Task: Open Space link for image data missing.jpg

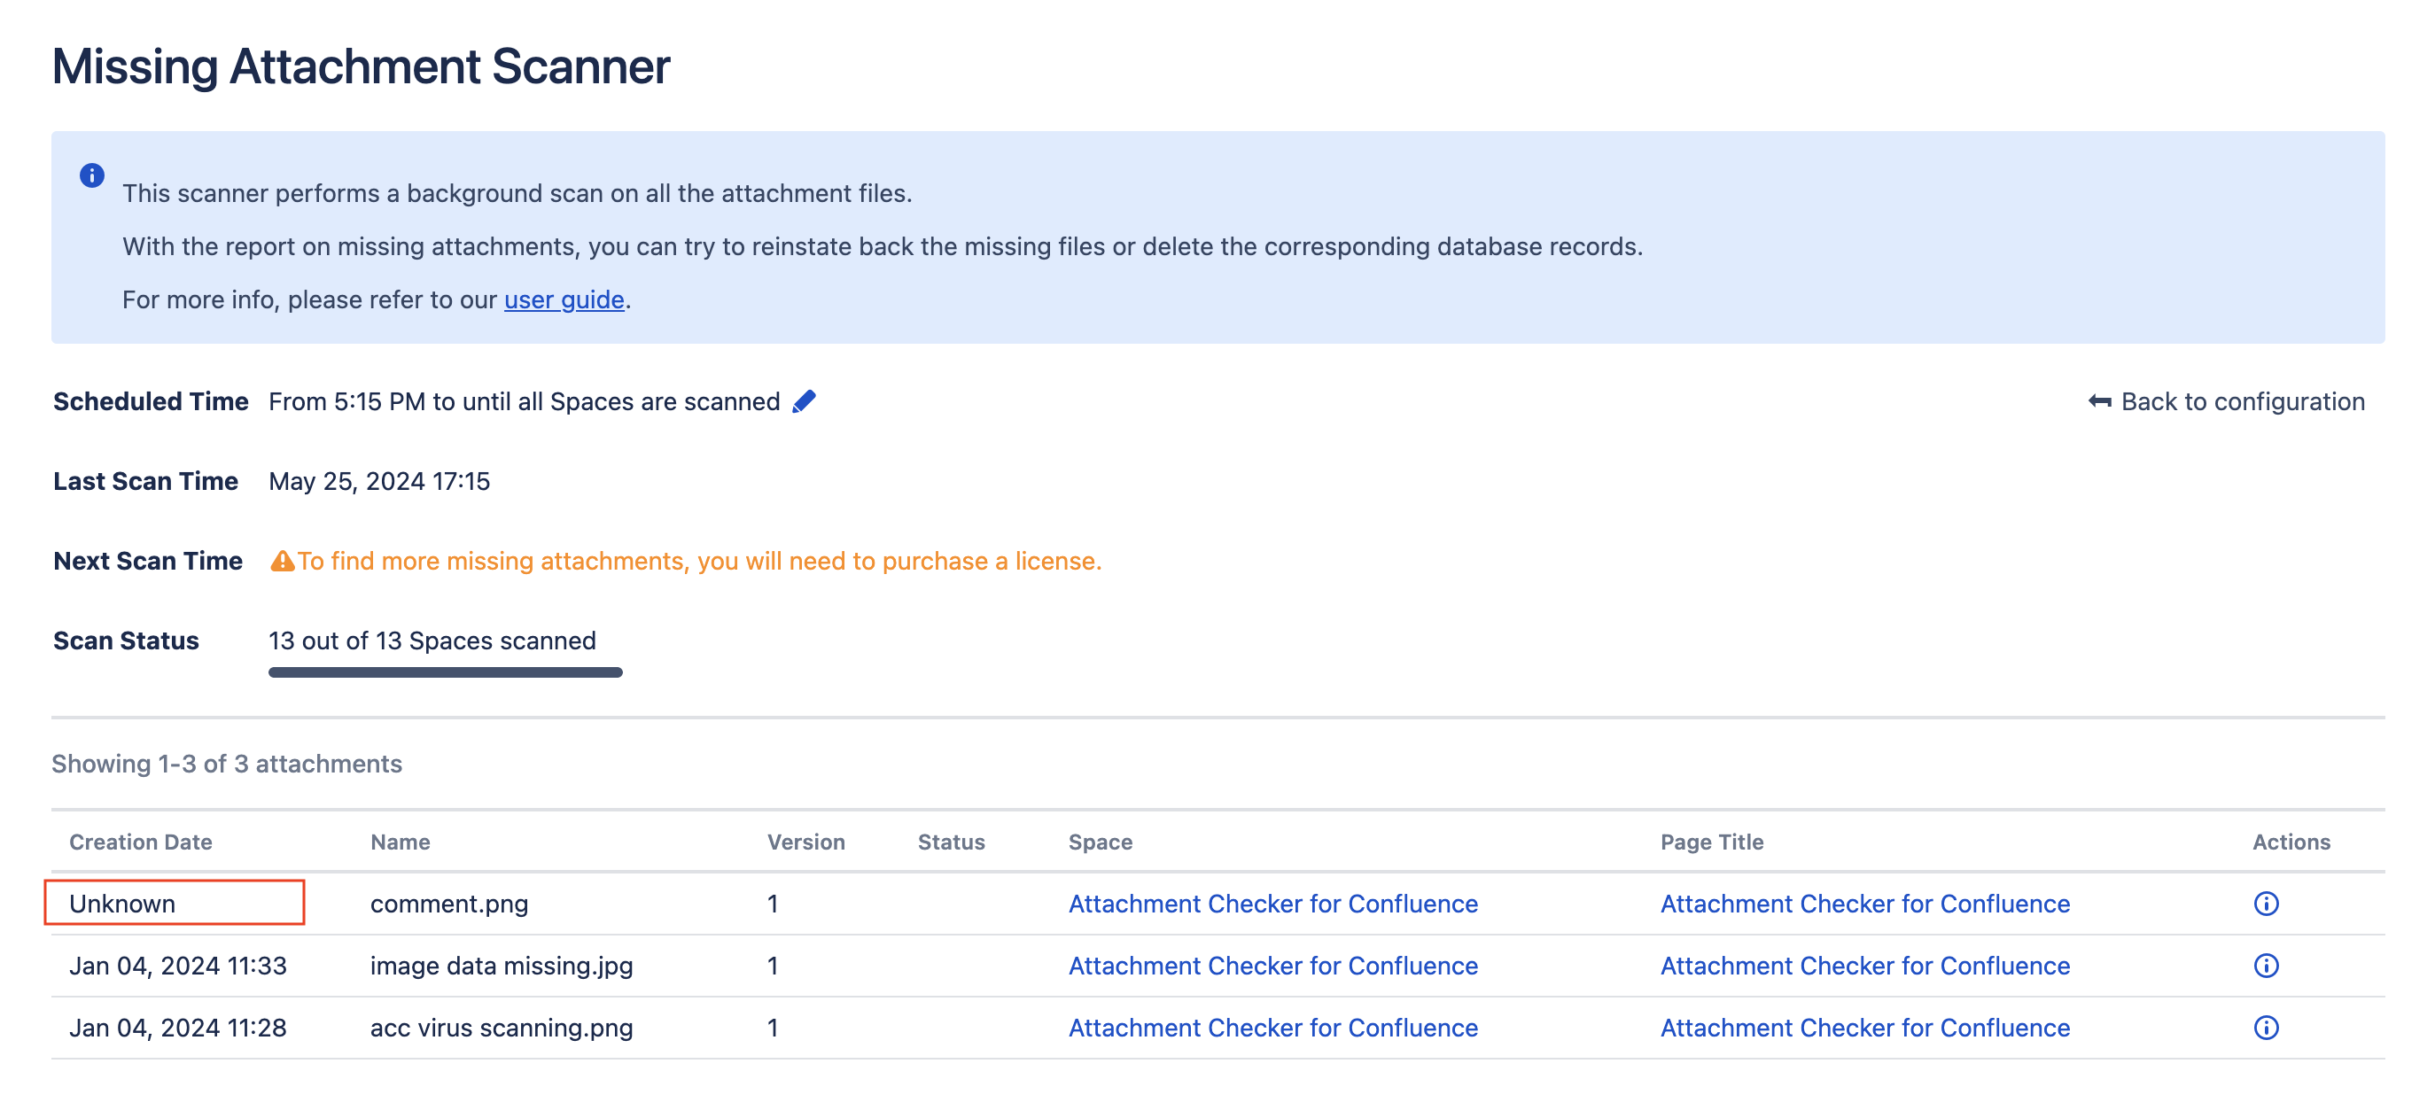Action: pyautogui.click(x=1272, y=965)
